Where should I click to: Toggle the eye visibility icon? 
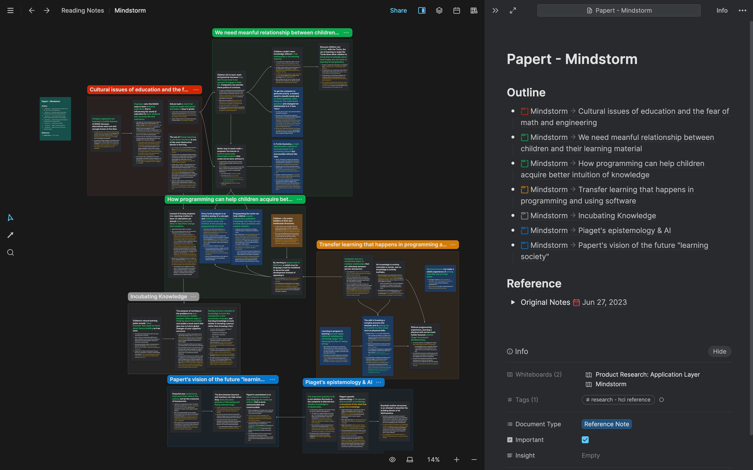coord(392,459)
